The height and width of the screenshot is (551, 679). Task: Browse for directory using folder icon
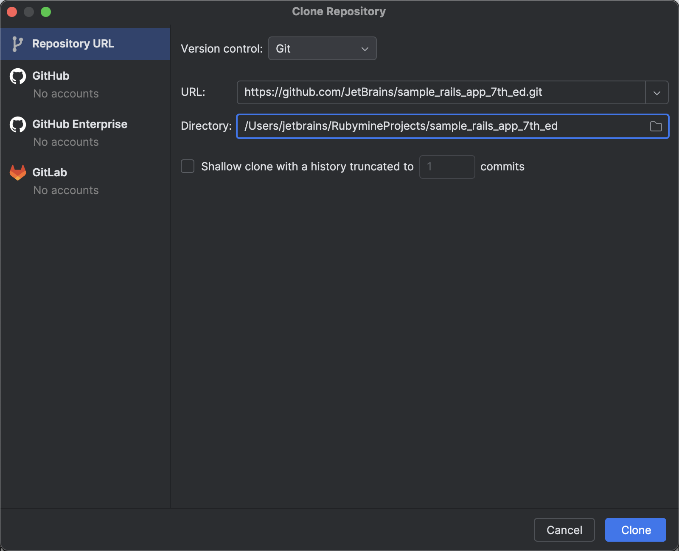(x=656, y=126)
